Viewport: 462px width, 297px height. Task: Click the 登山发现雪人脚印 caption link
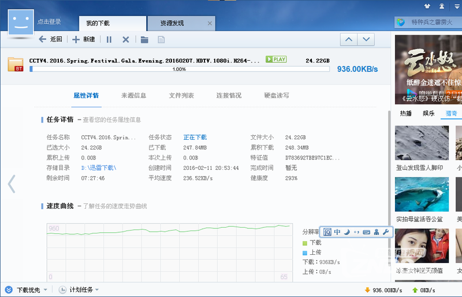419,168
